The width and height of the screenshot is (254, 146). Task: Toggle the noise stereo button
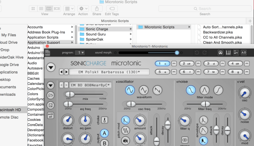185,140
